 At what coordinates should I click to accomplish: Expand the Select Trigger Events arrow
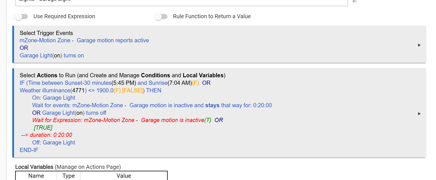coord(419,45)
